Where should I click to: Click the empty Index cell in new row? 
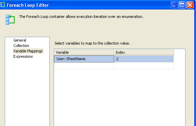144,66
